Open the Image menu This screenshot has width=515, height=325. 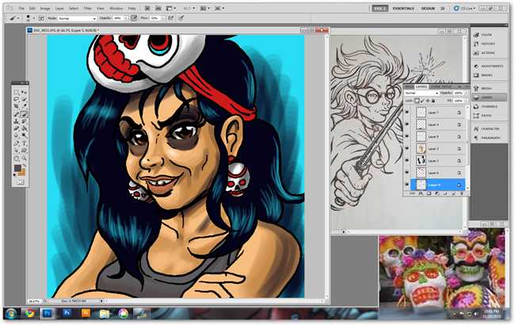(x=45, y=8)
